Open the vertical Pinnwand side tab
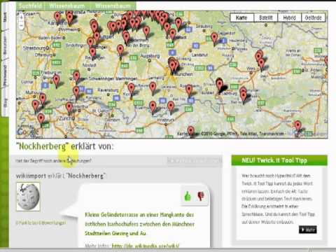Viewport: 336px width, 252px height. pyautogui.click(x=5, y=75)
